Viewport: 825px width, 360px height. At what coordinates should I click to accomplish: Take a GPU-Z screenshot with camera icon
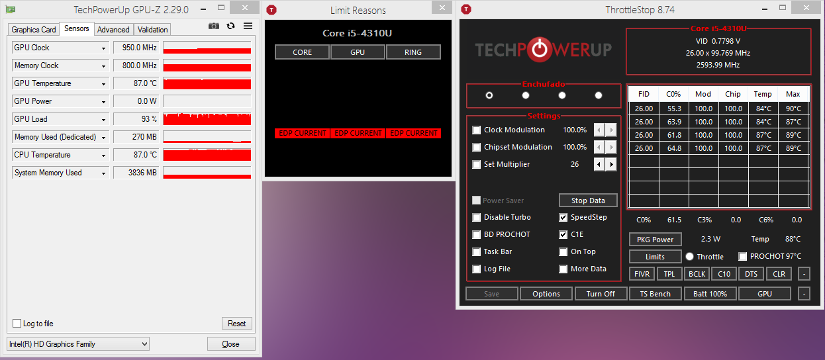tap(214, 26)
